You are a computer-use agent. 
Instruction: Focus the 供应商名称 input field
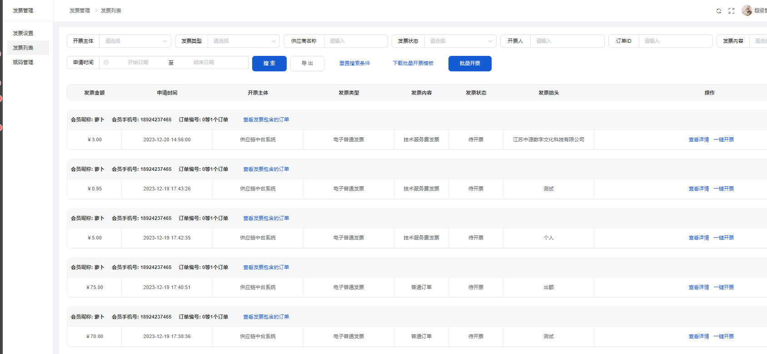tap(355, 41)
